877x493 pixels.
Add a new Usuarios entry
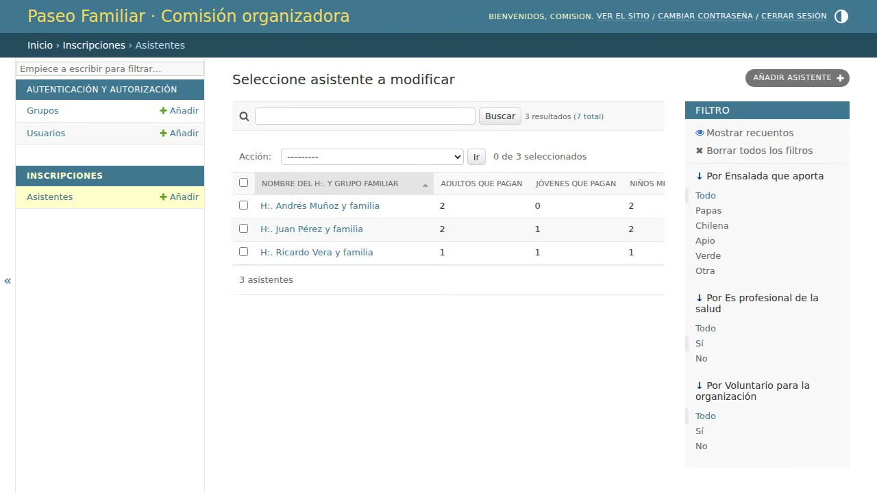(x=180, y=133)
